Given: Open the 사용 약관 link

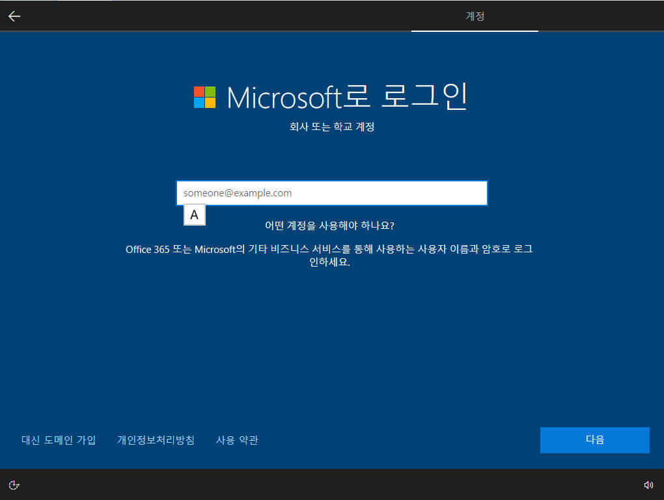Looking at the screenshot, I should (x=237, y=440).
